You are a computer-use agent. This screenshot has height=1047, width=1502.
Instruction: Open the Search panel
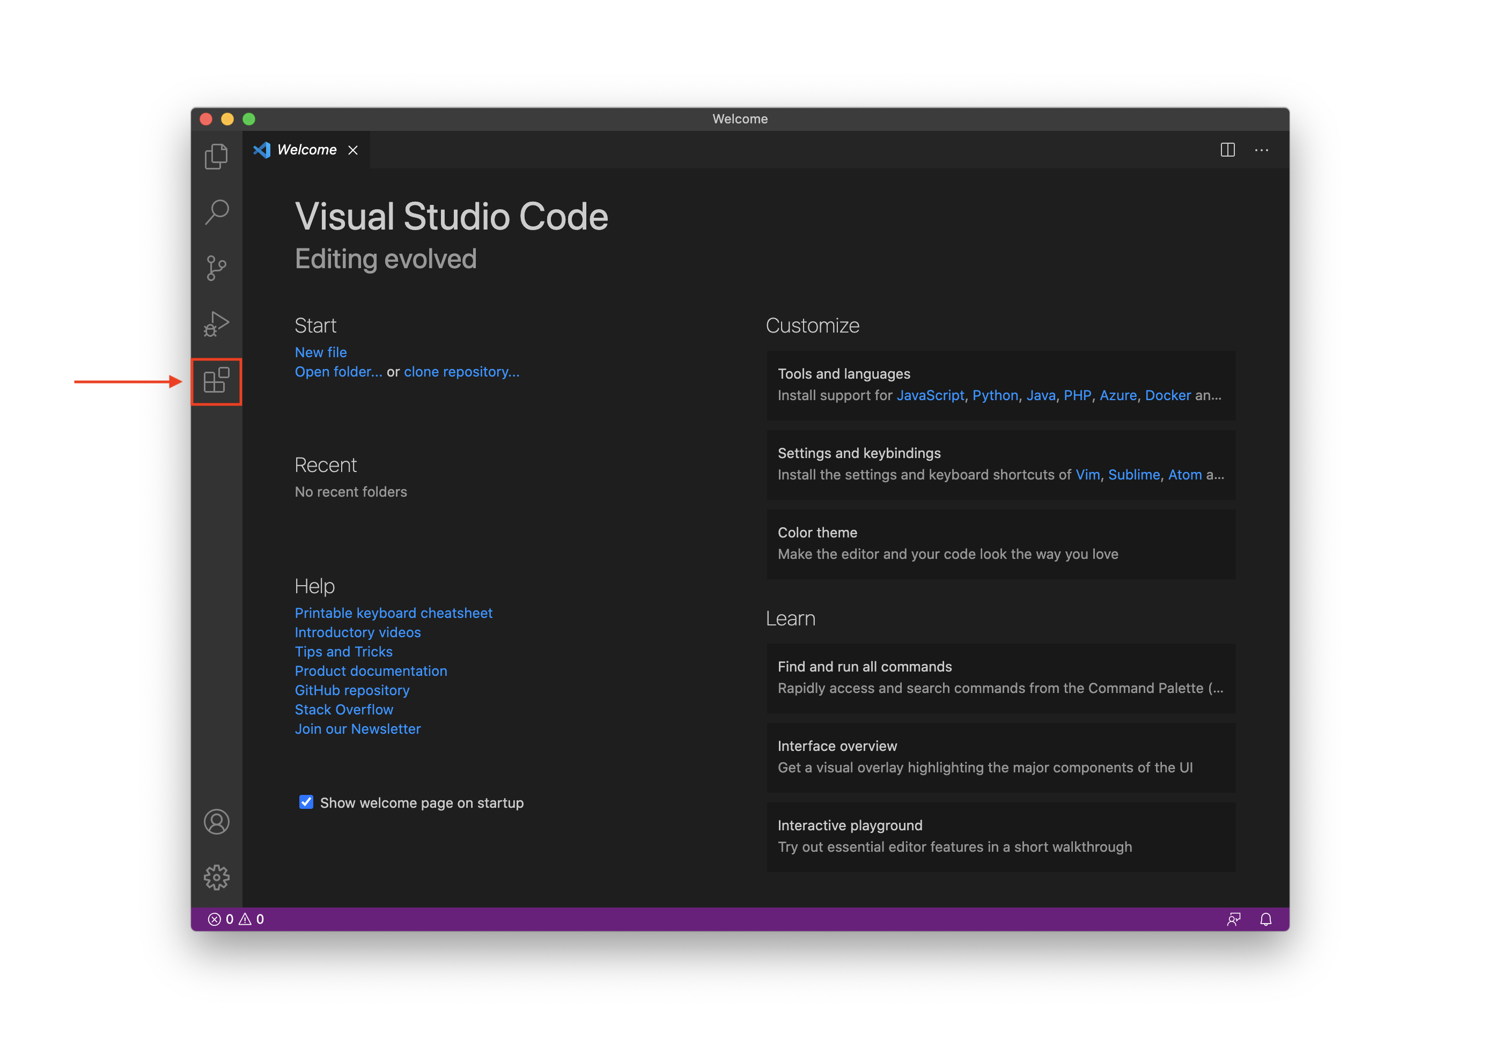(x=217, y=211)
